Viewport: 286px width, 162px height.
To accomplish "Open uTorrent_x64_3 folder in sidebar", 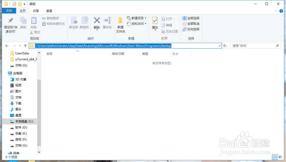I will (24, 59).
